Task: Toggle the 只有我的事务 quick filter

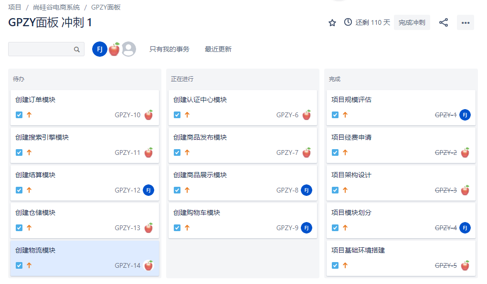Action: pyautogui.click(x=169, y=49)
